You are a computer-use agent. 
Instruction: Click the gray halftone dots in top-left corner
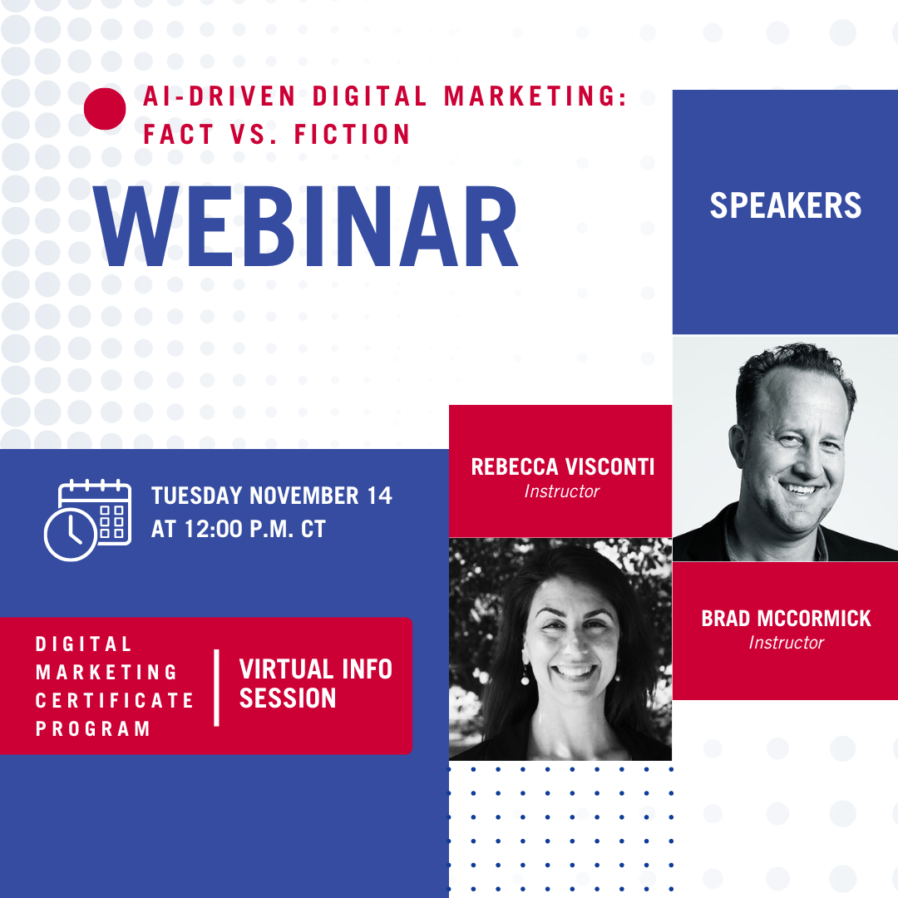[x=33, y=33]
